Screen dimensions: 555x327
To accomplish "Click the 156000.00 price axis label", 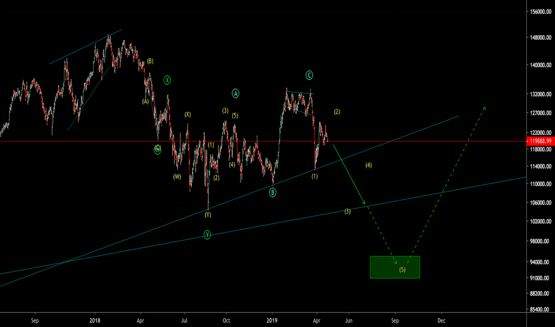I will (540, 12).
